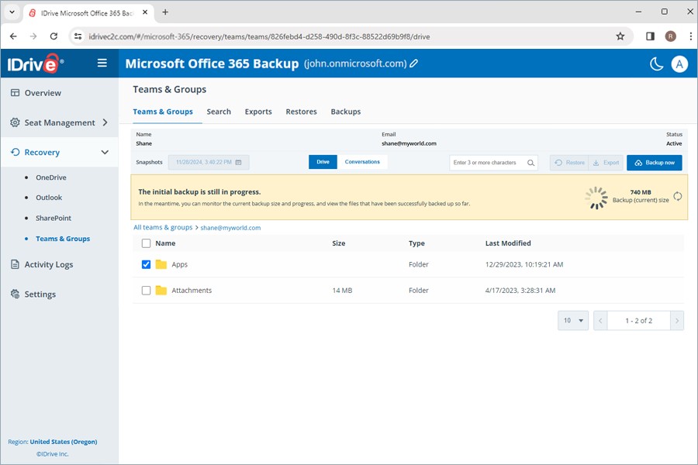Click the edit pencil next to john.onmicrosoft.com
Screen dimensions: 698x465
pyautogui.click(x=414, y=64)
